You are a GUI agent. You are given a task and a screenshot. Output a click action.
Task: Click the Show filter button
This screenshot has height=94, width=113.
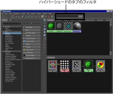pyautogui.click(x=80, y=16)
